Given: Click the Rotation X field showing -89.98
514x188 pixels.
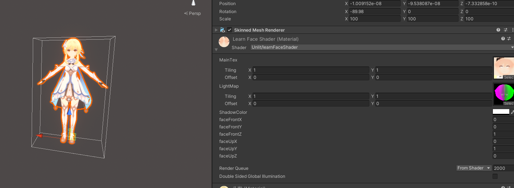Looking at the screenshot, I should click(x=375, y=11).
